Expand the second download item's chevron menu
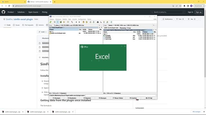This screenshot has width=206, height=115. (48, 112)
